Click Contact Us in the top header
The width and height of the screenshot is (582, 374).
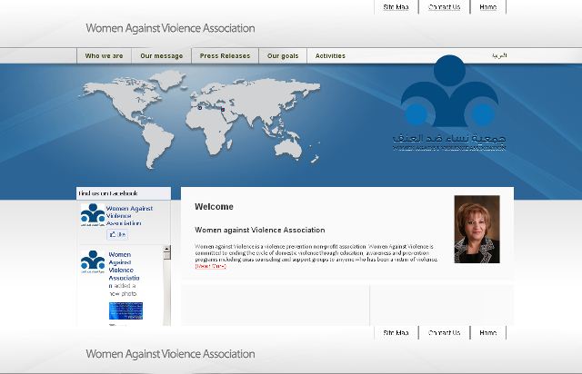[445, 7]
